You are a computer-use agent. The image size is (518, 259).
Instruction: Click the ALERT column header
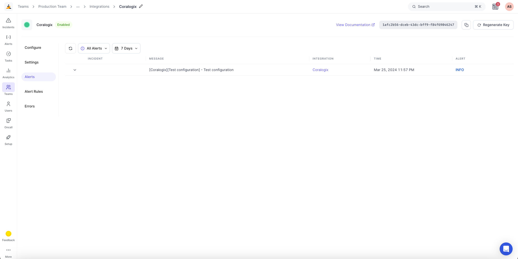(460, 59)
